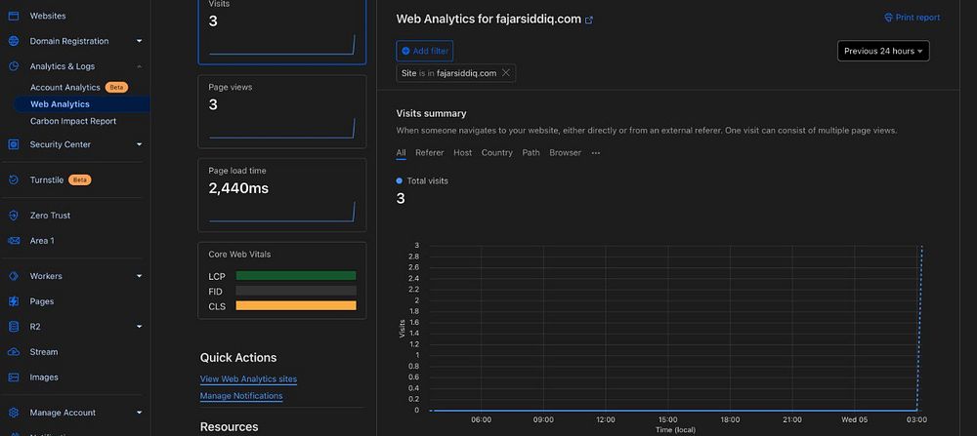Open the Images sidebar item
977x436 pixels.
(x=44, y=377)
